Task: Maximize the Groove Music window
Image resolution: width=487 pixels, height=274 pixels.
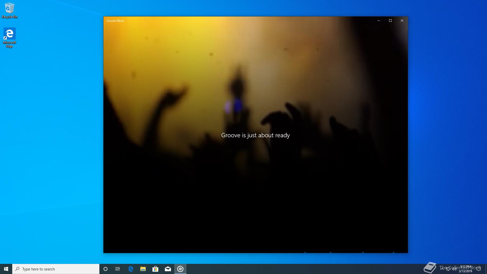Action: pyautogui.click(x=390, y=21)
